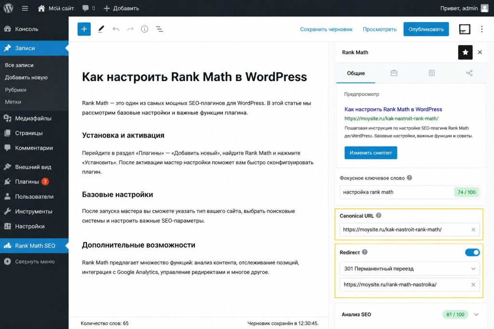The width and height of the screenshot is (494, 329).
Task: Click the Базовые настройки heading
Action: click(118, 195)
